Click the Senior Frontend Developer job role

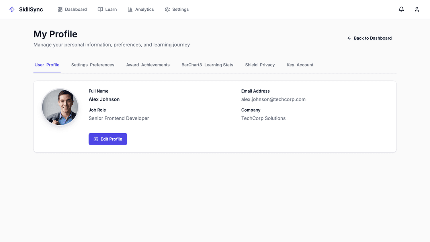pos(119,118)
